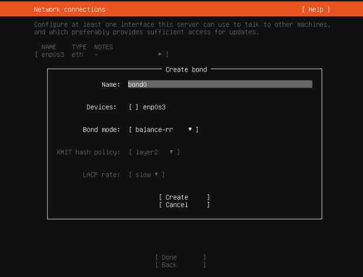Viewport: 363px width, 277px height.
Task: Click the Done button
Action: (180, 258)
